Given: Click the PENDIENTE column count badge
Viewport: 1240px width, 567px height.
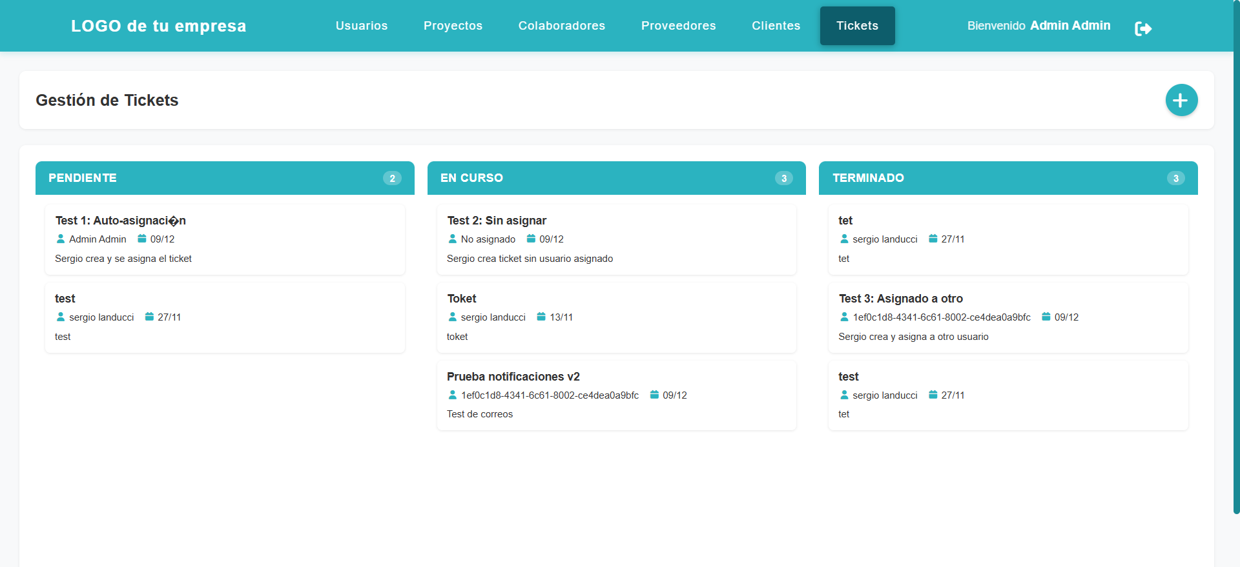Looking at the screenshot, I should click(392, 178).
